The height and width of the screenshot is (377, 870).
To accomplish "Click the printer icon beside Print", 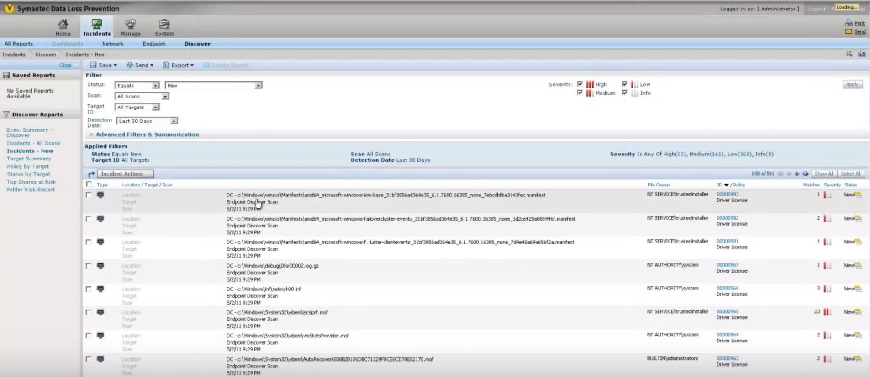I will coord(849,23).
